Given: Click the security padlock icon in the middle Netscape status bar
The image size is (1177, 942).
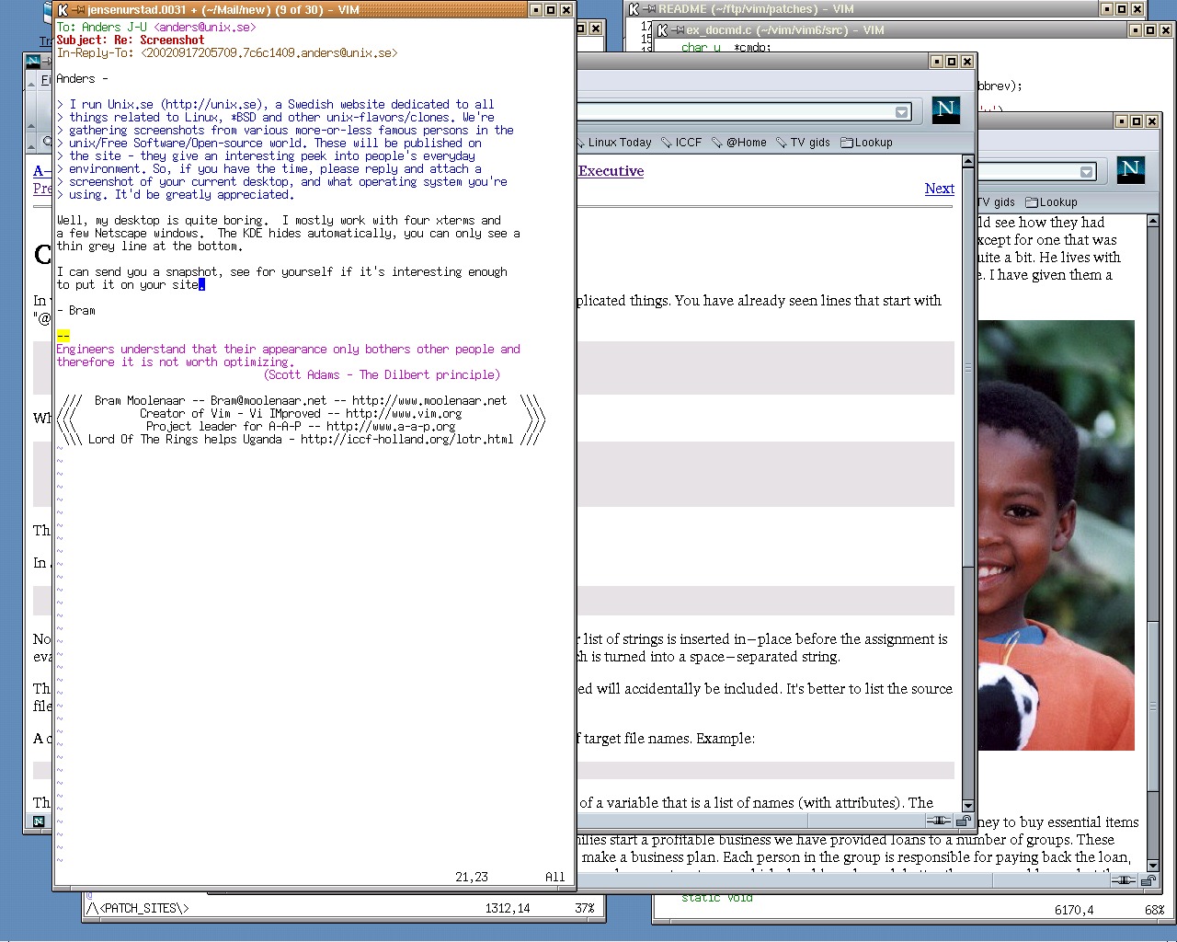Looking at the screenshot, I should click(x=963, y=821).
